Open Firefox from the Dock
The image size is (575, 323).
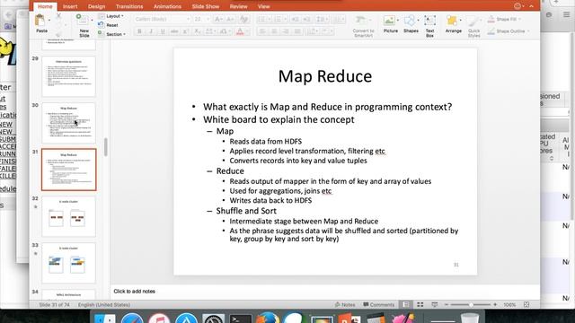tap(268, 318)
